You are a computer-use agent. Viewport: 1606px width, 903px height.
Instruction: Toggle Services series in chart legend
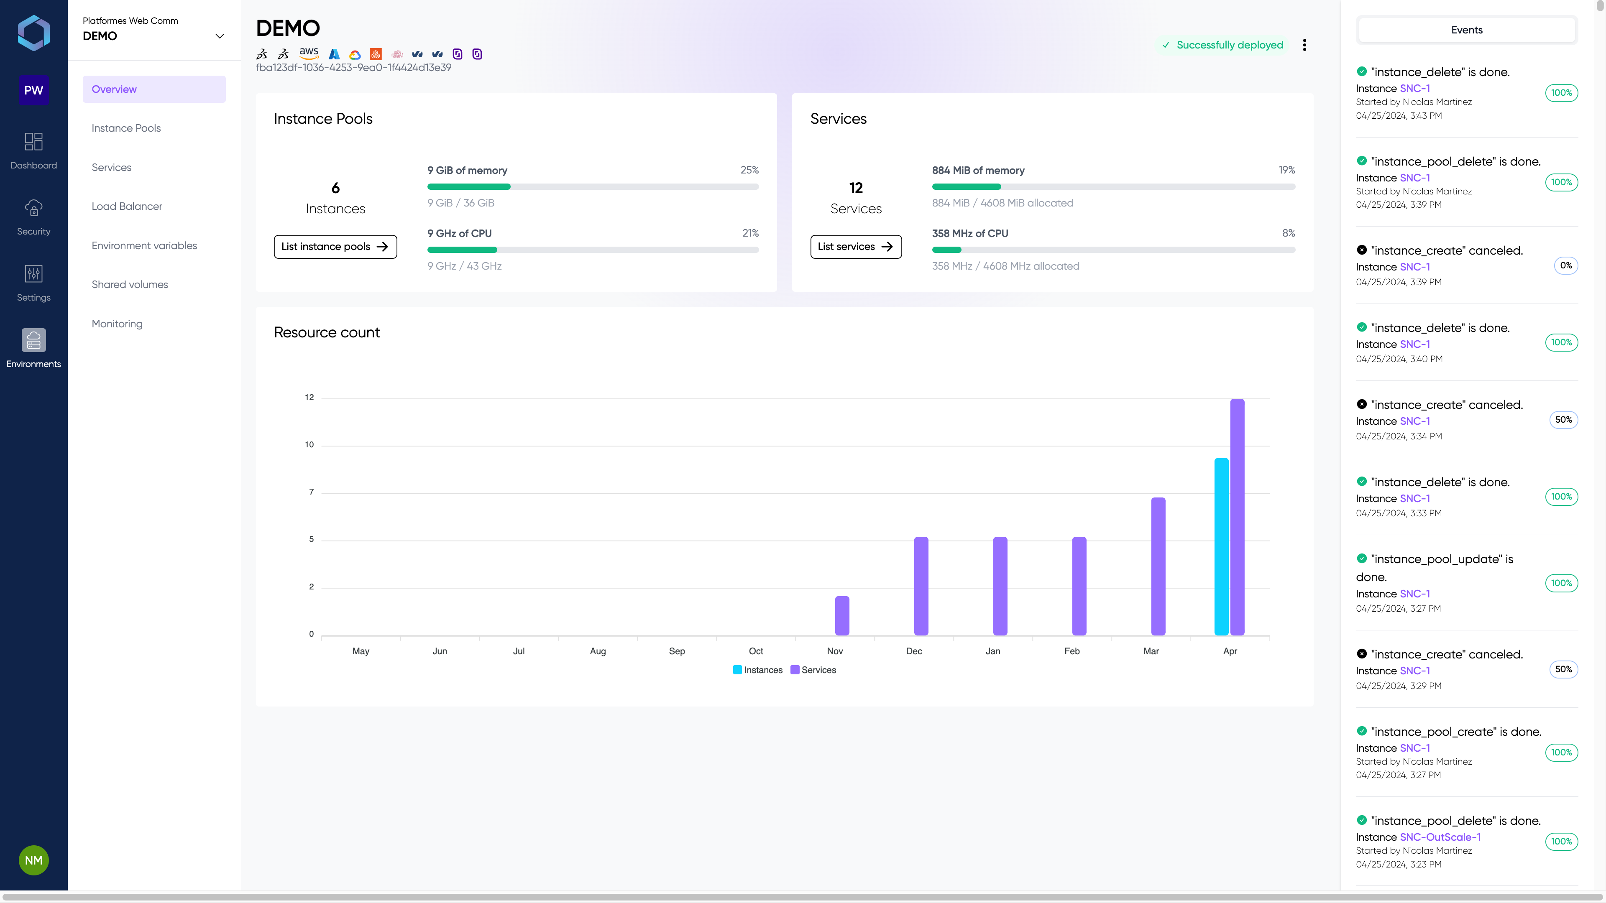coord(813,670)
